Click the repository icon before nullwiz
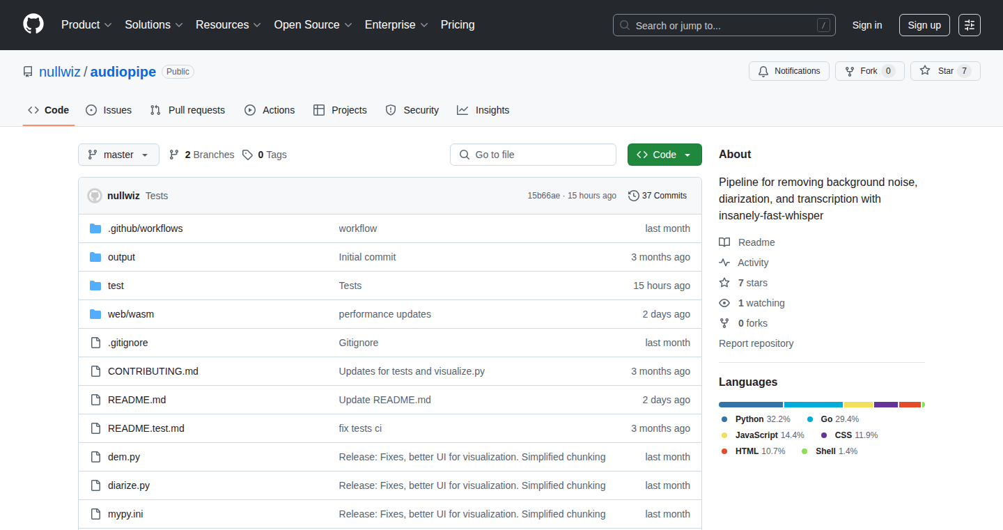Image resolution: width=1003 pixels, height=530 pixels. tap(28, 72)
